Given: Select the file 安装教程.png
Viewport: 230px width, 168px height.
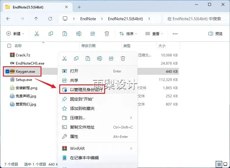Looking at the screenshot, I should pos(26,88).
